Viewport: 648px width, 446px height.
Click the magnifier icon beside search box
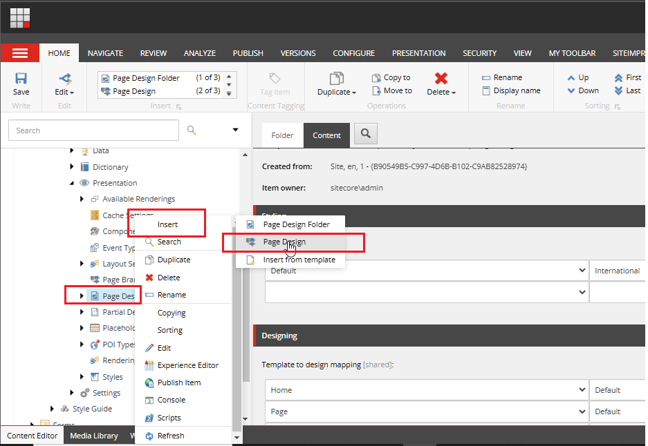(192, 130)
